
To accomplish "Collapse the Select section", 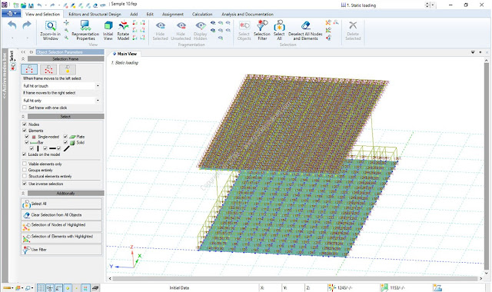I will click(x=23, y=116).
